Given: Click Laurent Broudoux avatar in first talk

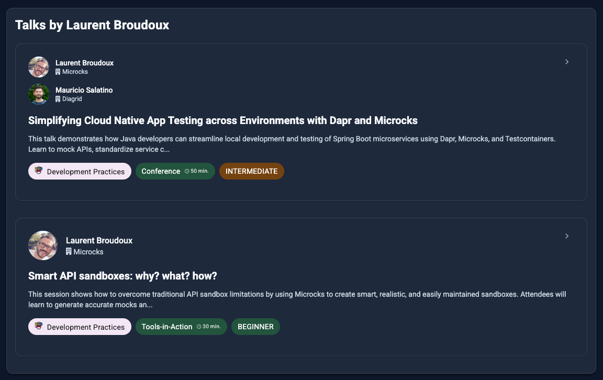Looking at the screenshot, I should click(39, 67).
